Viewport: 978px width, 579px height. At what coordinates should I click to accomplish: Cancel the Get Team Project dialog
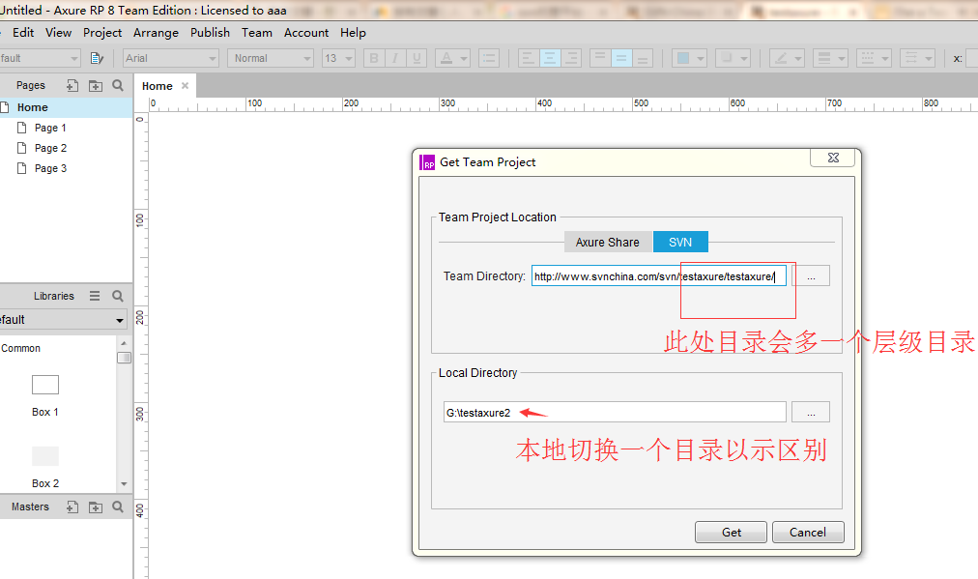coord(808,533)
